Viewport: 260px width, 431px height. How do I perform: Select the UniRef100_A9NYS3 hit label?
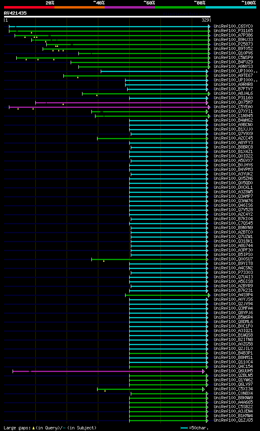(234, 67)
